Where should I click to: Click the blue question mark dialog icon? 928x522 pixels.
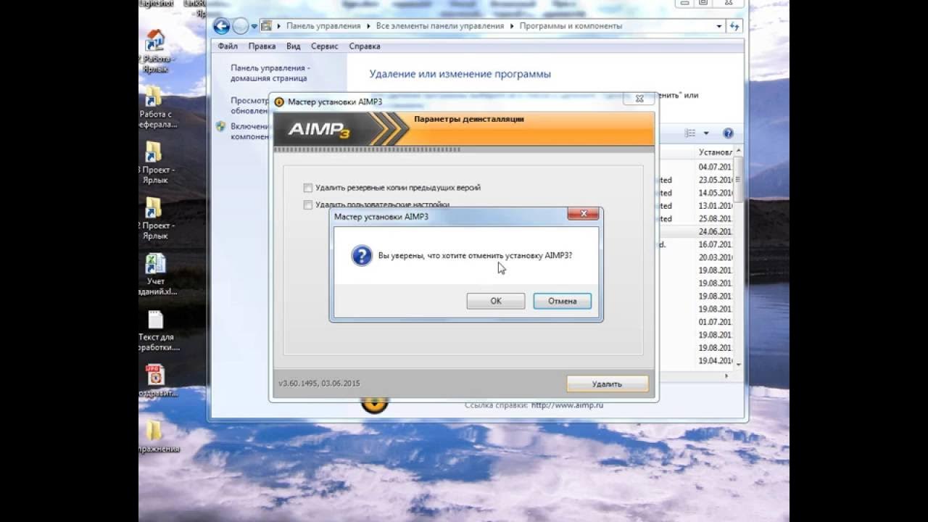362,256
